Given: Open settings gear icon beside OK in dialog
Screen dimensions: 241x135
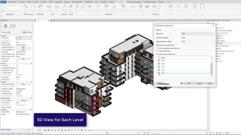Looking at the screenshot, I should [182, 83].
